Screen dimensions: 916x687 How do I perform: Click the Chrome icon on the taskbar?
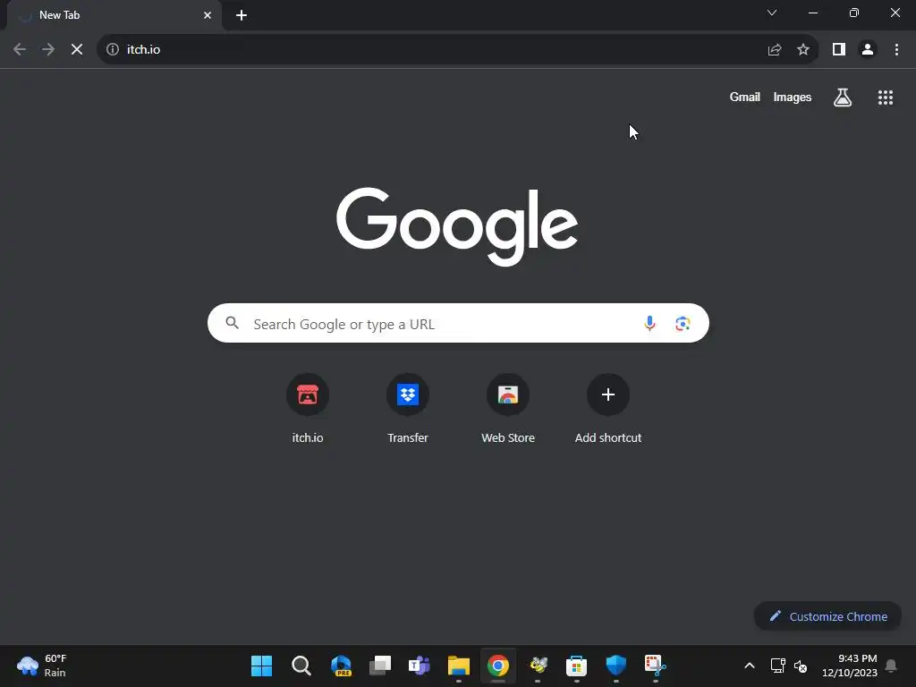coord(497,666)
